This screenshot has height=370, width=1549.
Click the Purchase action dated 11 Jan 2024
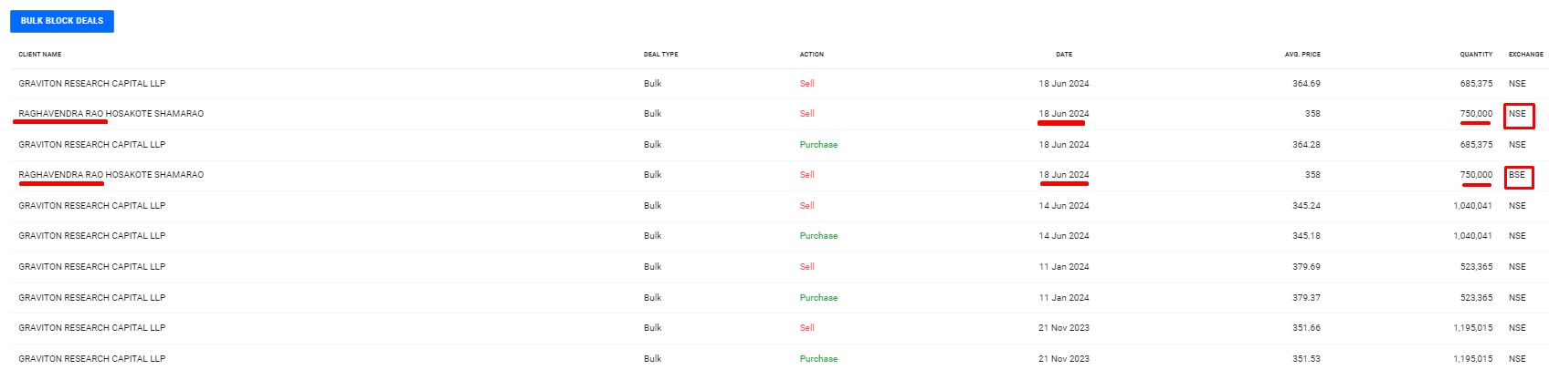click(x=818, y=298)
